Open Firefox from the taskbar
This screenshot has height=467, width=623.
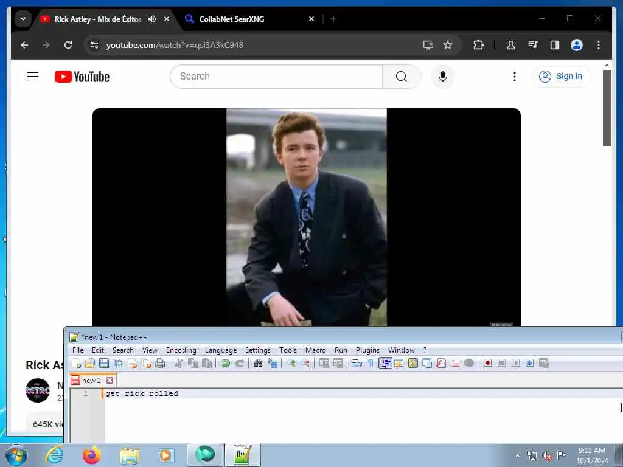(x=91, y=455)
